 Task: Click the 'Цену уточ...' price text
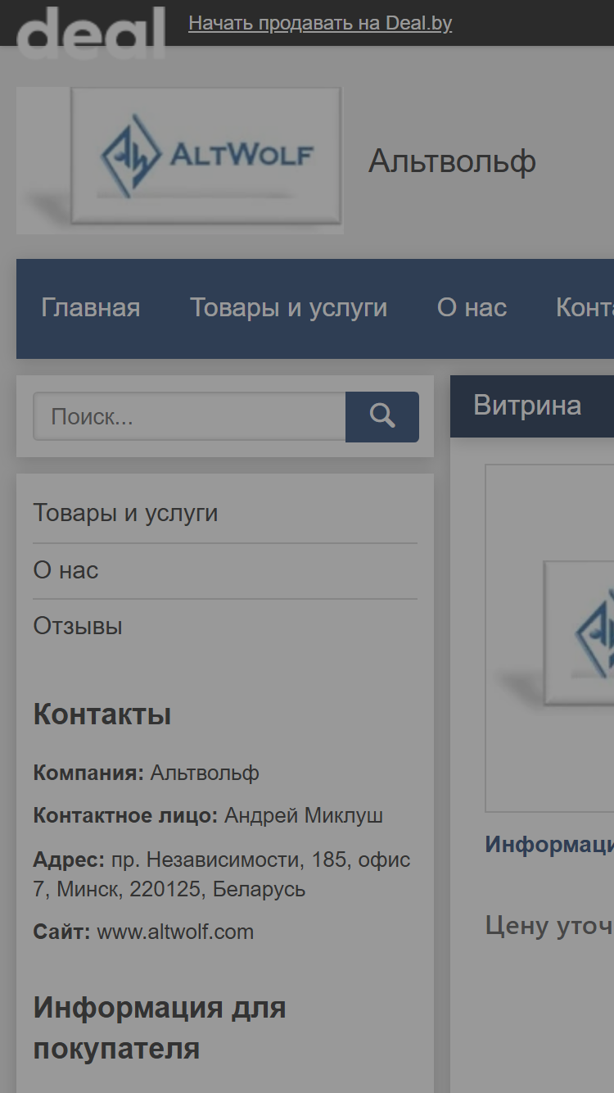click(549, 926)
